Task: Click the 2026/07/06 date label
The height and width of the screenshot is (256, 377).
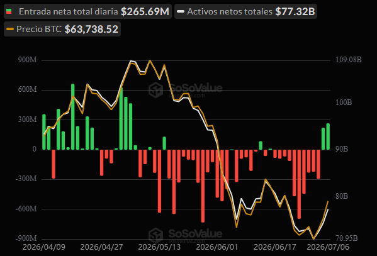Action: [x=328, y=247]
